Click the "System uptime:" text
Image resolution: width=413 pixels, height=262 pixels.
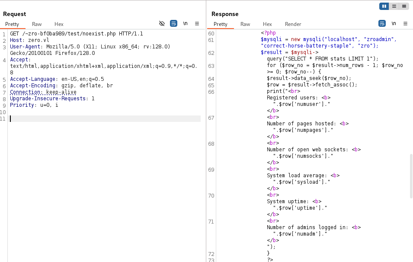click(x=288, y=201)
